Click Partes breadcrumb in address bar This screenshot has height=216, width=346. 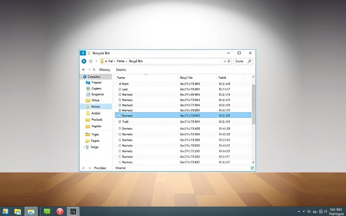pyautogui.click(x=121, y=61)
